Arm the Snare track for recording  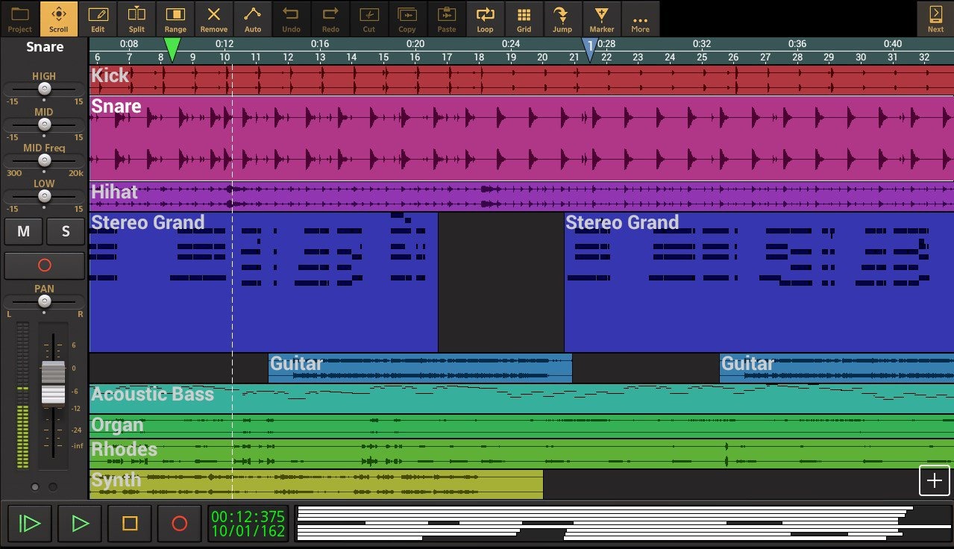point(44,266)
